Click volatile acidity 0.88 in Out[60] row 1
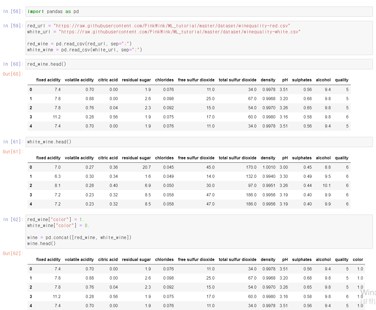The image size is (376, 310). tap(90, 99)
